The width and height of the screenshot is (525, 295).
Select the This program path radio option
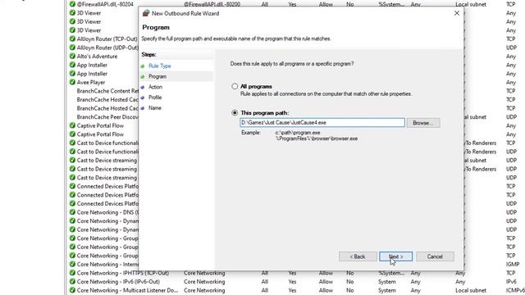click(235, 113)
